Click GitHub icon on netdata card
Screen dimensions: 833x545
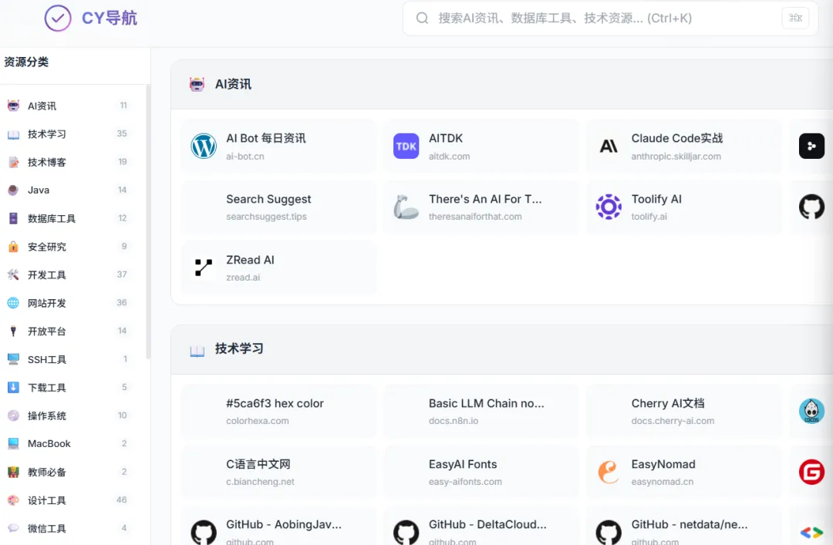(x=609, y=532)
